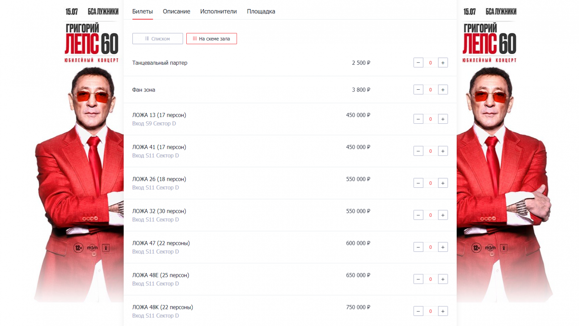Click 'ЛОЖА 48E (25 персон)' label
Image resolution: width=579 pixels, height=326 pixels.
point(161,275)
